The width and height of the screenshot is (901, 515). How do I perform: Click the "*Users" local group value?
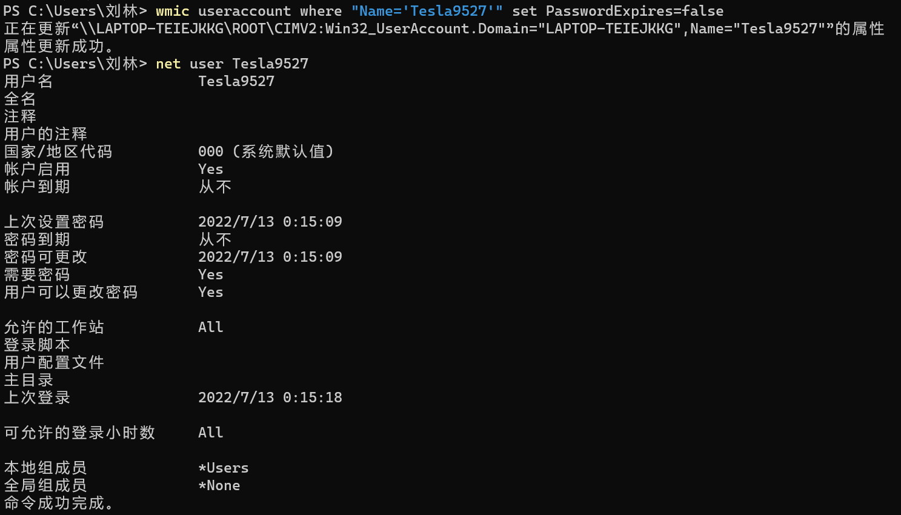(224, 468)
